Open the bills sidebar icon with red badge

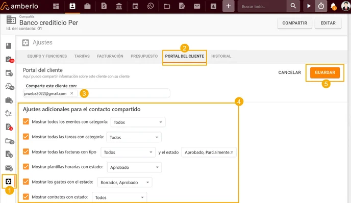point(9,127)
